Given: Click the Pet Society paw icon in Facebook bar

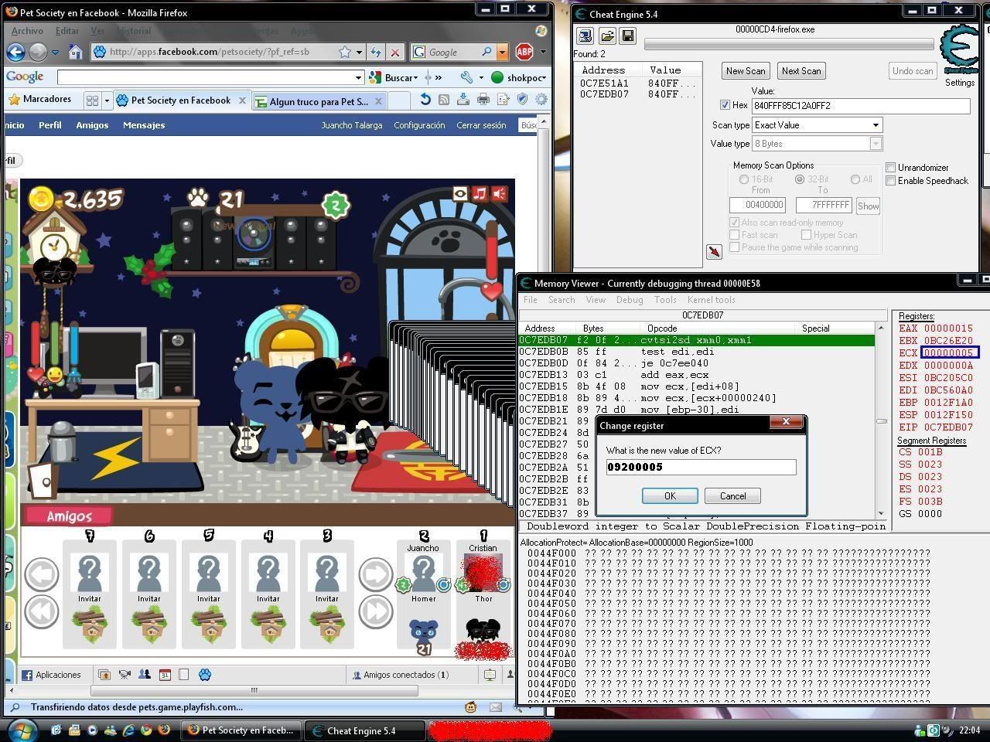Looking at the screenshot, I should pyautogui.click(x=205, y=675).
